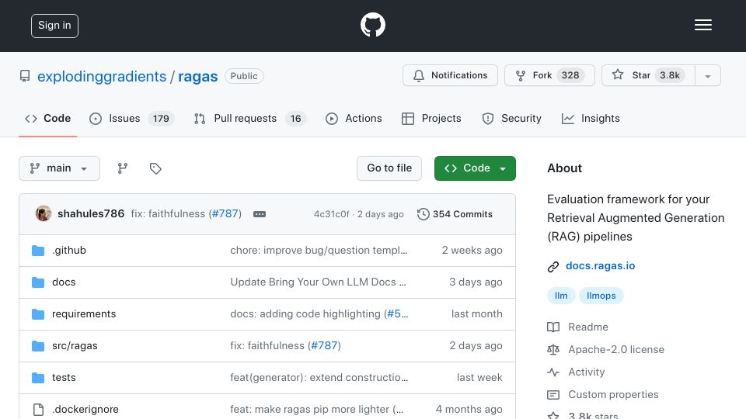Click the llmops topic tag
This screenshot has height=419, width=746.
601,296
